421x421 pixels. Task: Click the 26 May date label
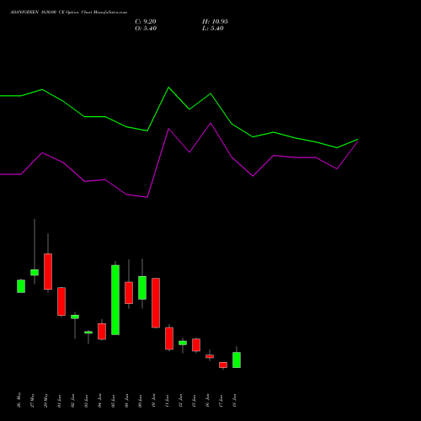point(19,400)
